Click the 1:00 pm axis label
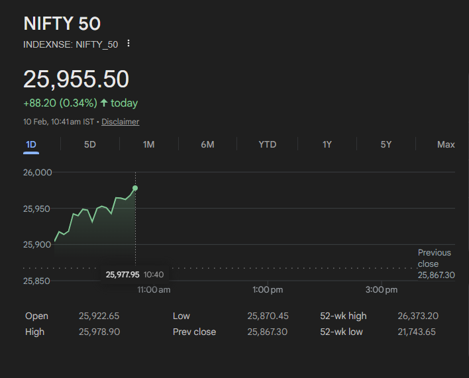The width and height of the screenshot is (469, 378). [x=268, y=290]
